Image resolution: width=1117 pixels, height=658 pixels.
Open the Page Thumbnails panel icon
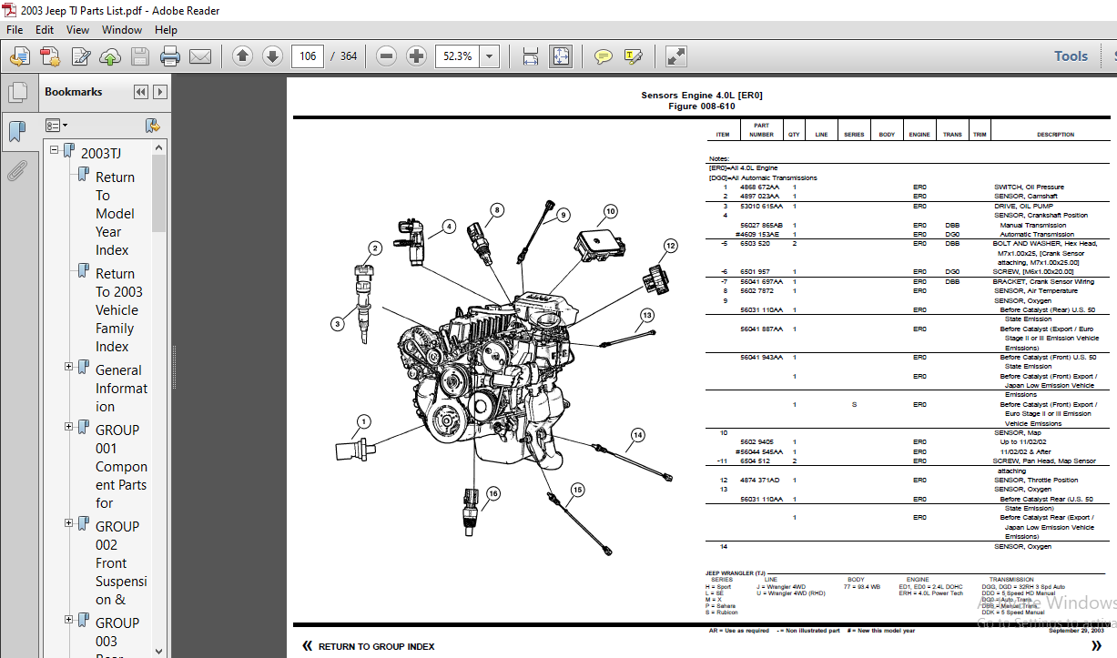pos(17,93)
